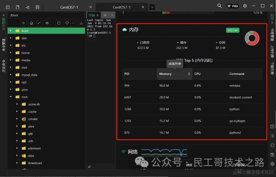276x177 pixels.
Task: Toggle Memory column sort order arrows
Action: (x=189, y=74)
